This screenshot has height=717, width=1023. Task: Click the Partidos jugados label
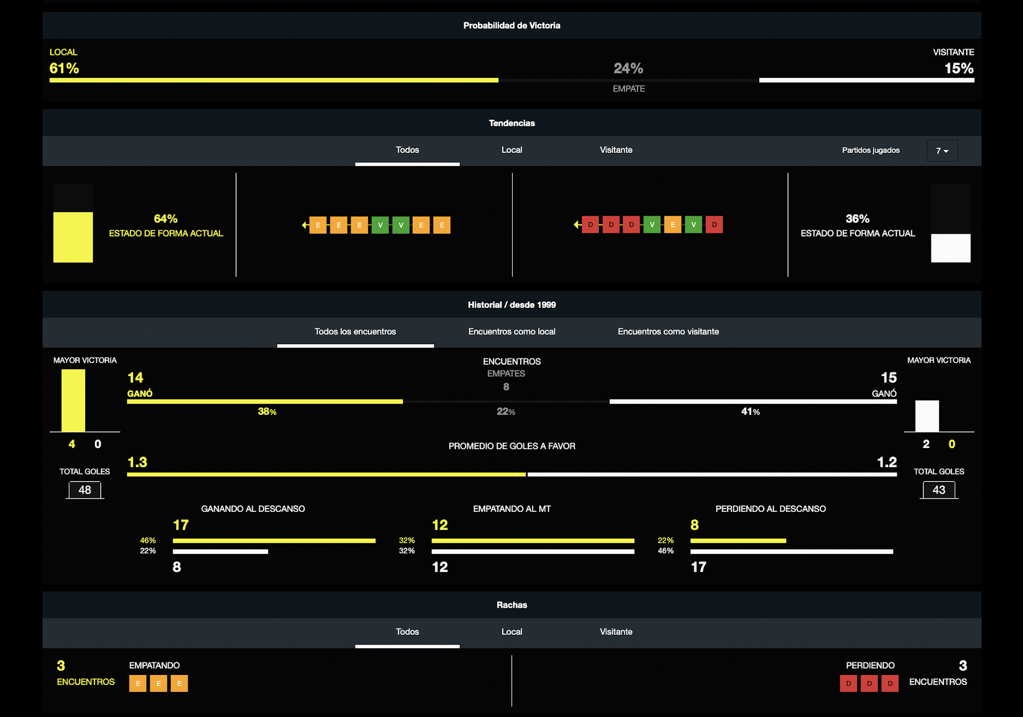point(871,150)
